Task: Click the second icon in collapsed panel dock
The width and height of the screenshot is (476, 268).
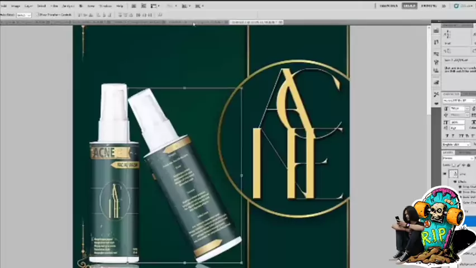Action: pos(436,42)
